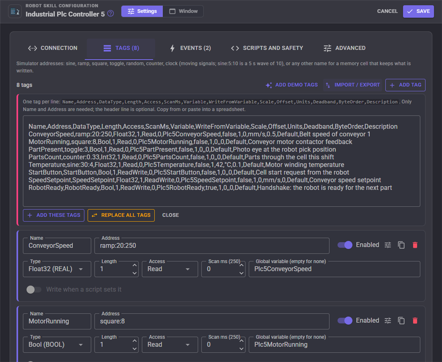The width and height of the screenshot is (442, 362).
Task: Switch to Settings view
Action: click(x=142, y=11)
